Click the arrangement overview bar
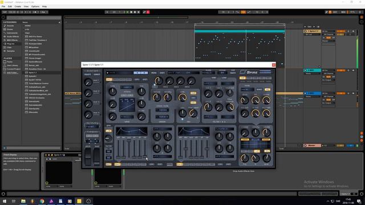365x205 pixels. (x=127, y=17)
